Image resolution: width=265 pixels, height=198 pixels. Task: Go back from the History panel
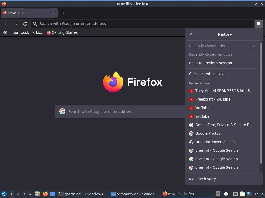pyautogui.click(x=191, y=34)
